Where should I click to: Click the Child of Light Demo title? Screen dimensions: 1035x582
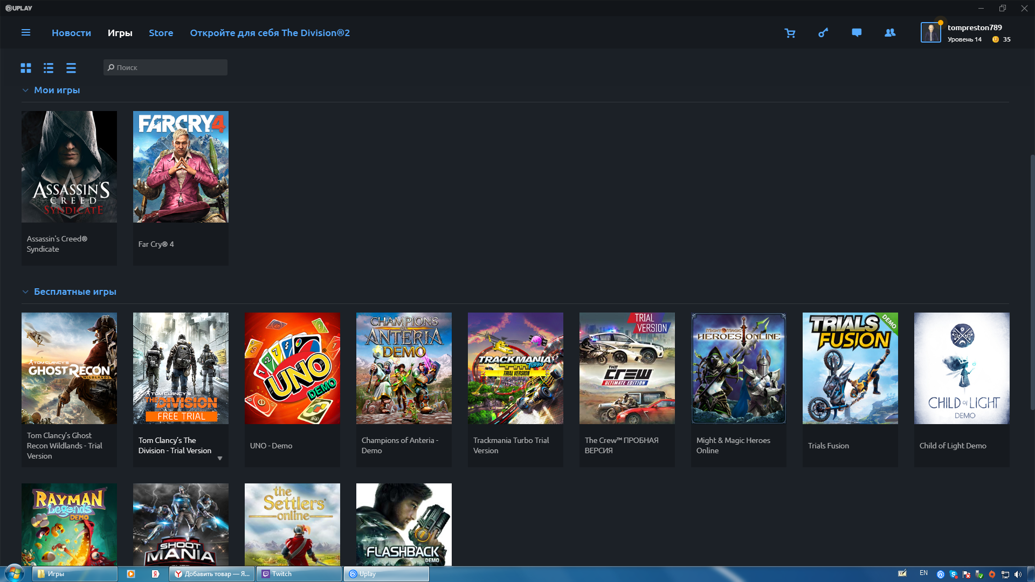pyautogui.click(x=953, y=446)
